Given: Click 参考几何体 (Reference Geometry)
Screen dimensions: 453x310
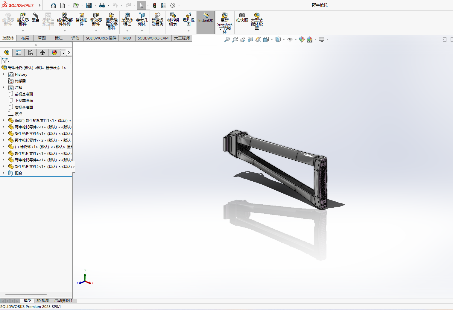Looking at the screenshot, I should coord(142,20).
